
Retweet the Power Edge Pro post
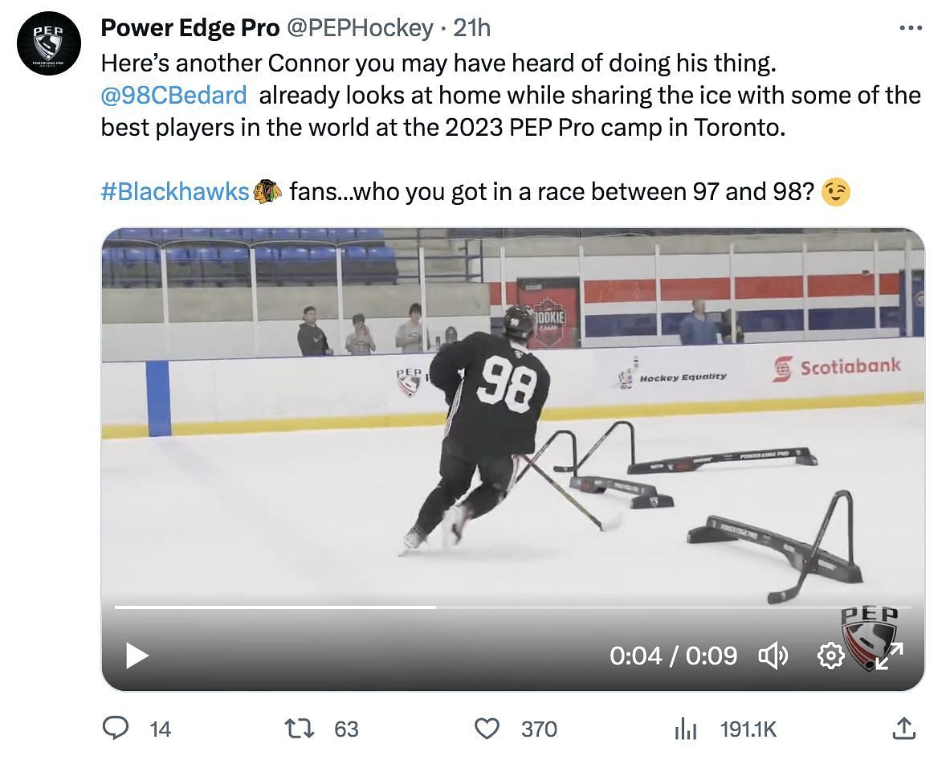(x=299, y=729)
